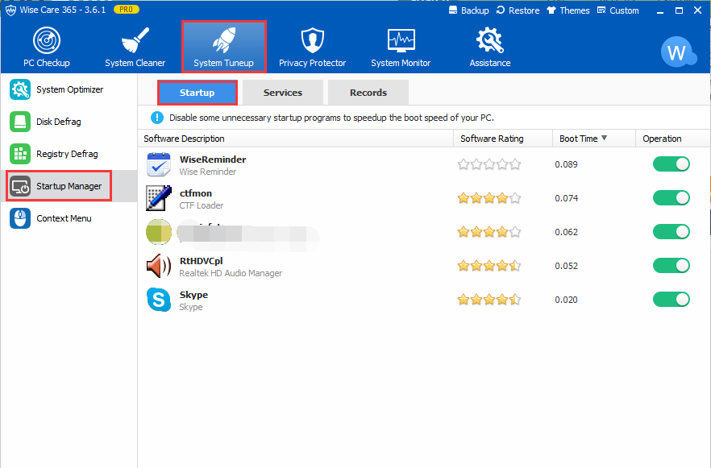
Task: Open the Privacy Protector shield icon
Action: [x=313, y=39]
